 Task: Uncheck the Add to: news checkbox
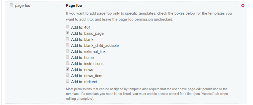click(68, 69)
